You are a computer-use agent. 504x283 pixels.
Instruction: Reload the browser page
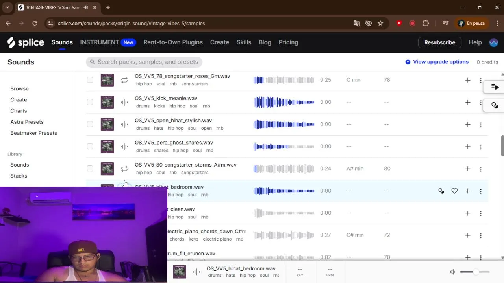tap(35, 23)
